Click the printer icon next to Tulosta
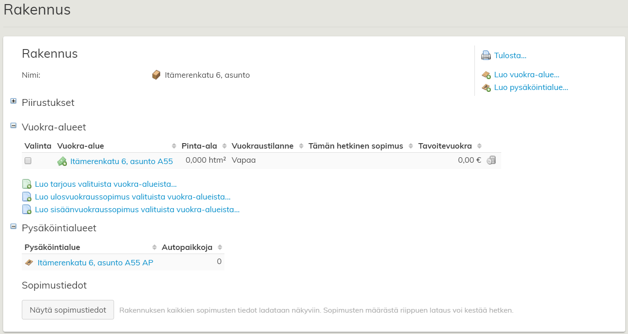 [x=486, y=56]
